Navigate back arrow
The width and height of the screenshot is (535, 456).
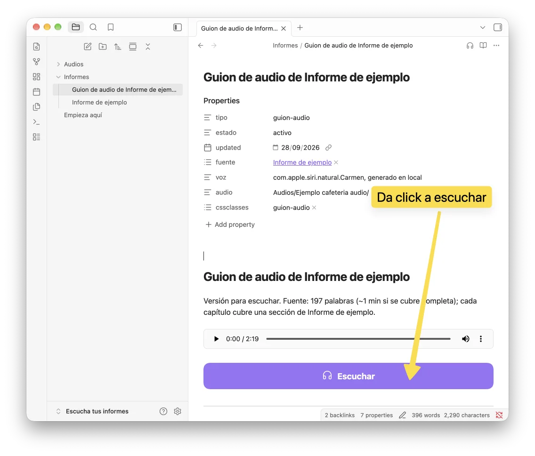pos(201,45)
